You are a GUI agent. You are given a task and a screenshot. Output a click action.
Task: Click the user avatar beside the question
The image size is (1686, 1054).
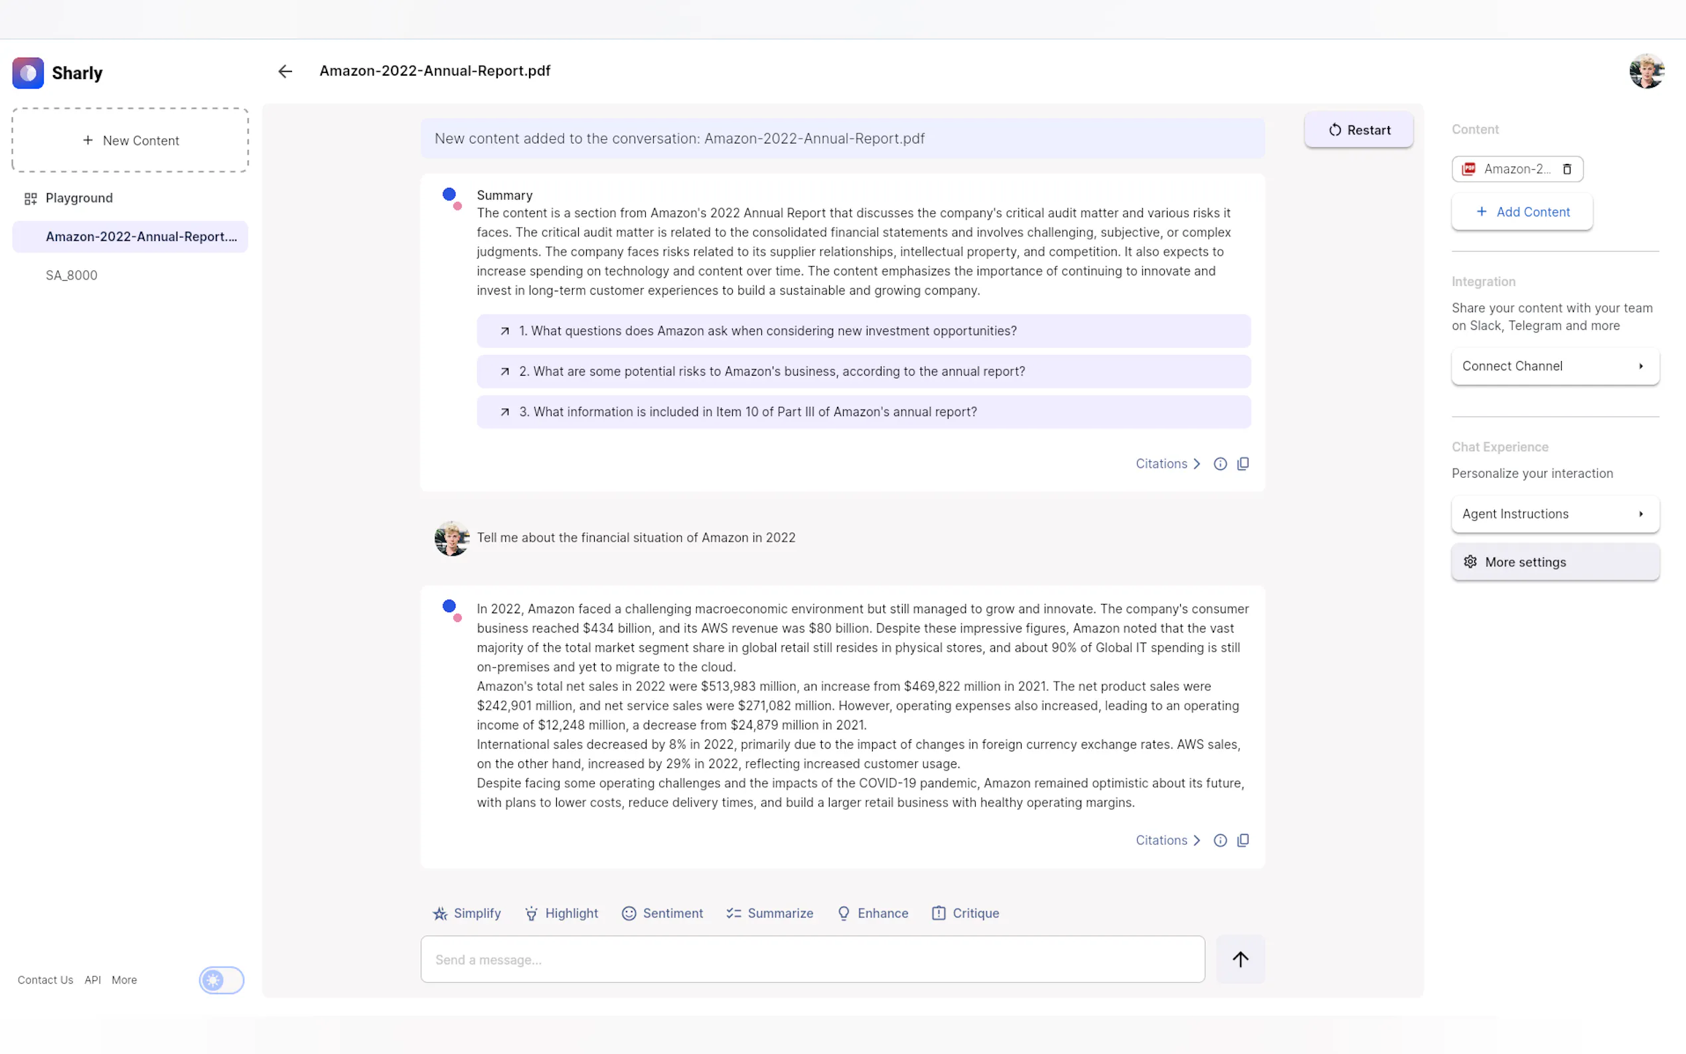tap(451, 538)
